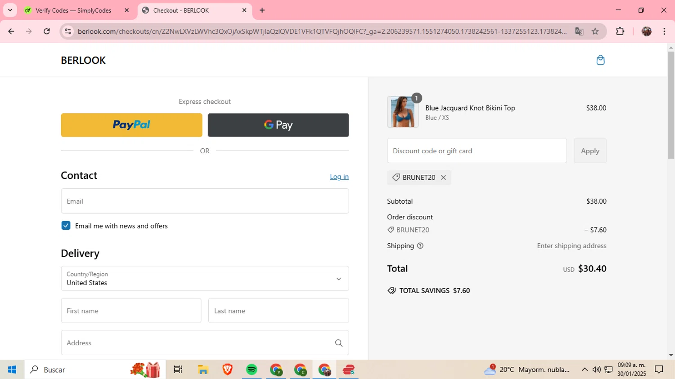Viewport: 675px width, 379px height.
Task: Show hidden system tray icons
Action: pyautogui.click(x=585, y=370)
